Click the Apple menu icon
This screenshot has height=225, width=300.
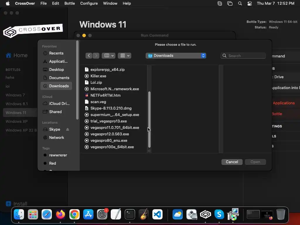click(x=8, y=3)
